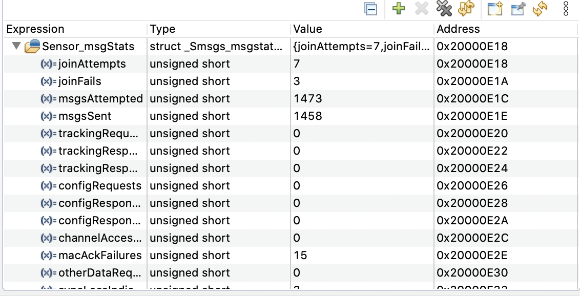Click the Refresh All toolbar icon with yellow arrows
Image resolution: width=580 pixels, height=296 pixels.
click(466, 9)
